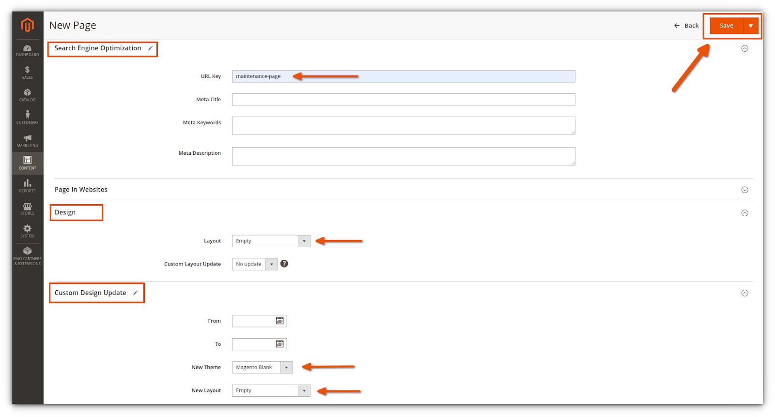Collapse the Search Engine Optimization section
The width and height of the screenshot is (775, 417).
click(745, 48)
